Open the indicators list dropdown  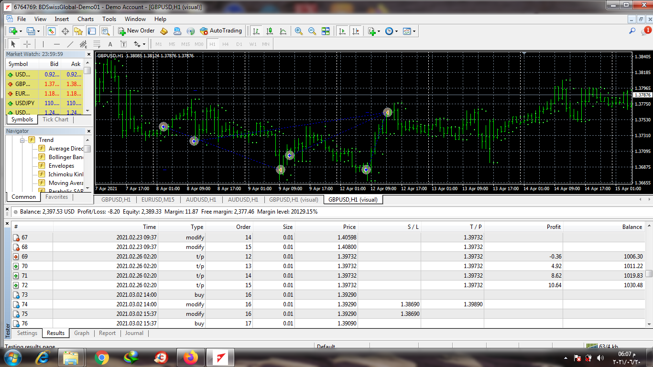coord(374,31)
